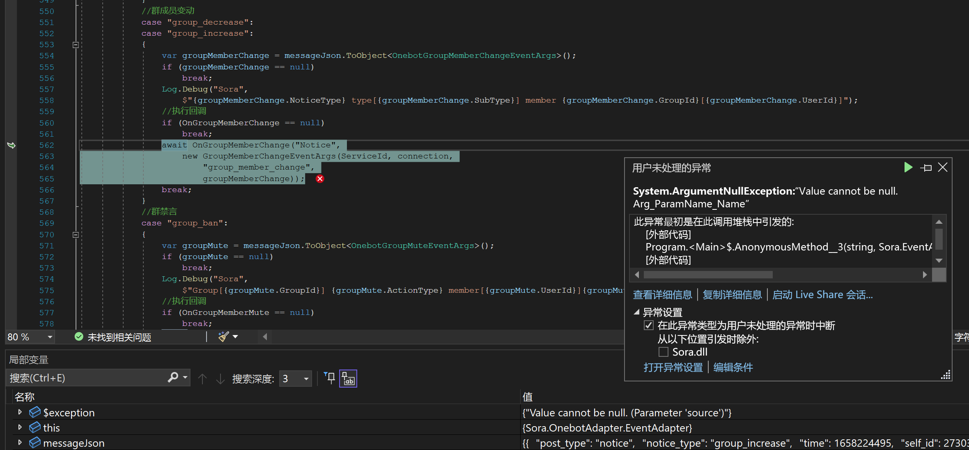Click the 查看详细信息 link
The width and height of the screenshot is (969, 450).
662,294
